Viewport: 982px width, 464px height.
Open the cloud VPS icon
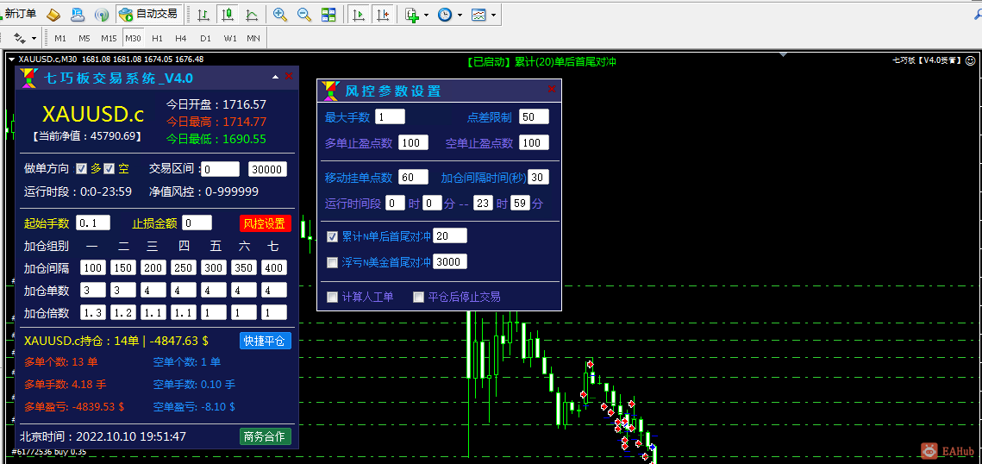click(77, 14)
